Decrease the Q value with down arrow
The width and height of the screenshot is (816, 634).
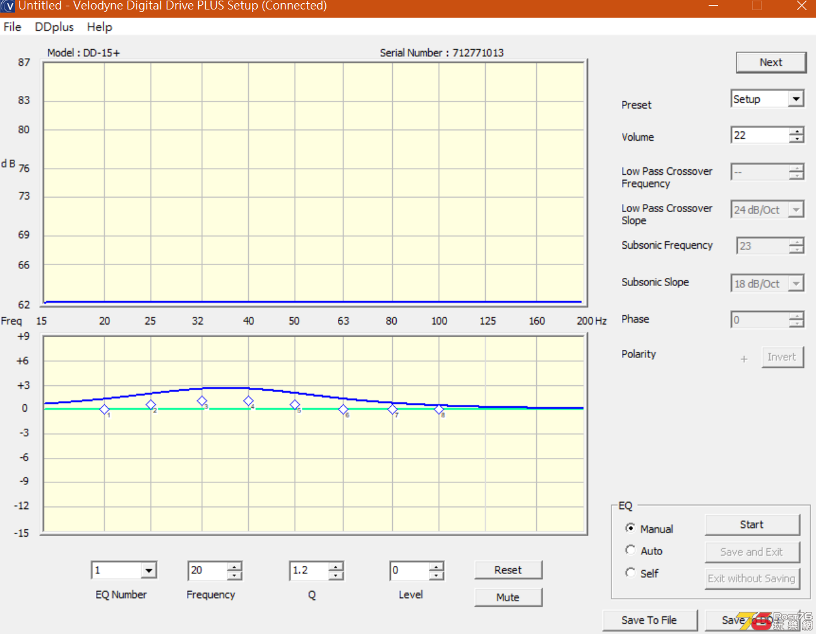336,574
